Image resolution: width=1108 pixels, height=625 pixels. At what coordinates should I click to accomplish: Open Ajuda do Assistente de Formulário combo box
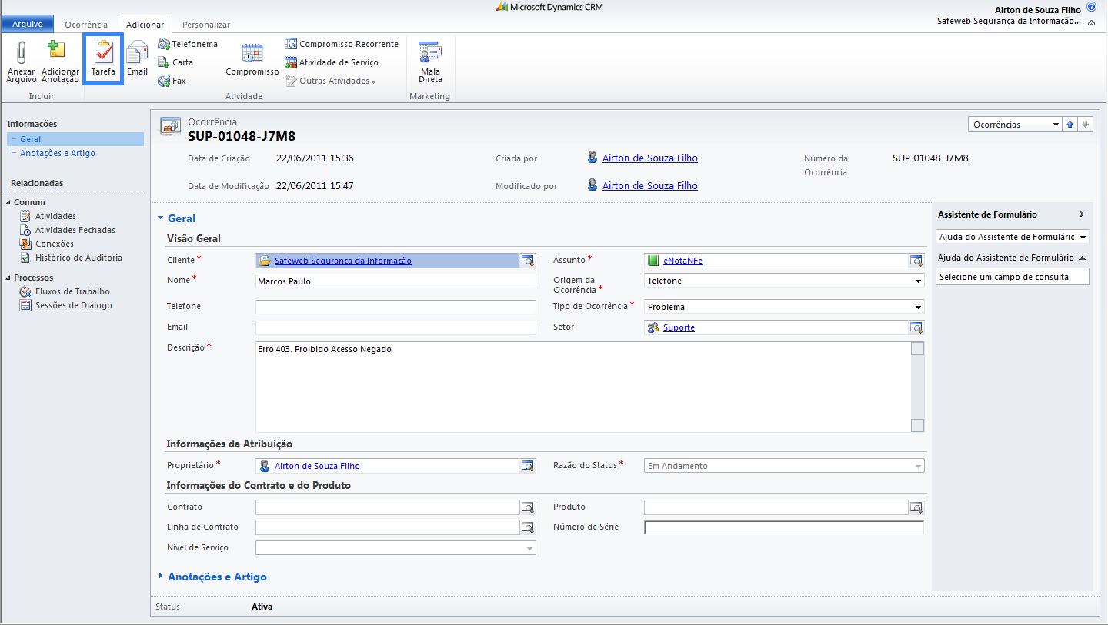click(x=1013, y=237)
